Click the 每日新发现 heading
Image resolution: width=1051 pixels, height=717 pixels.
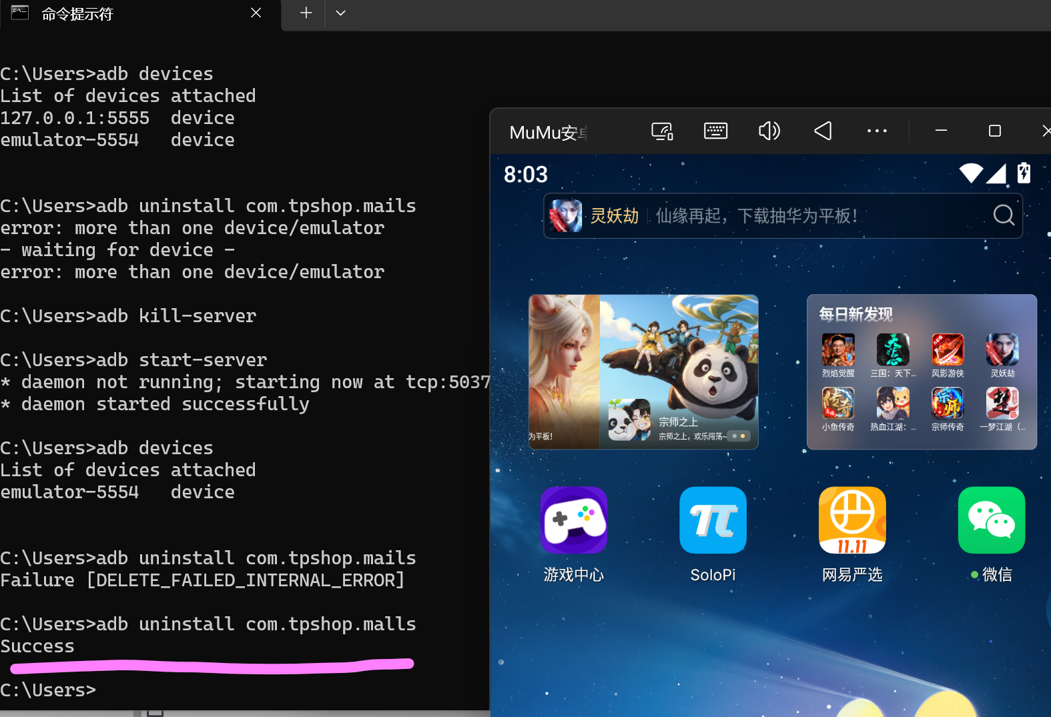pos(855,314)
